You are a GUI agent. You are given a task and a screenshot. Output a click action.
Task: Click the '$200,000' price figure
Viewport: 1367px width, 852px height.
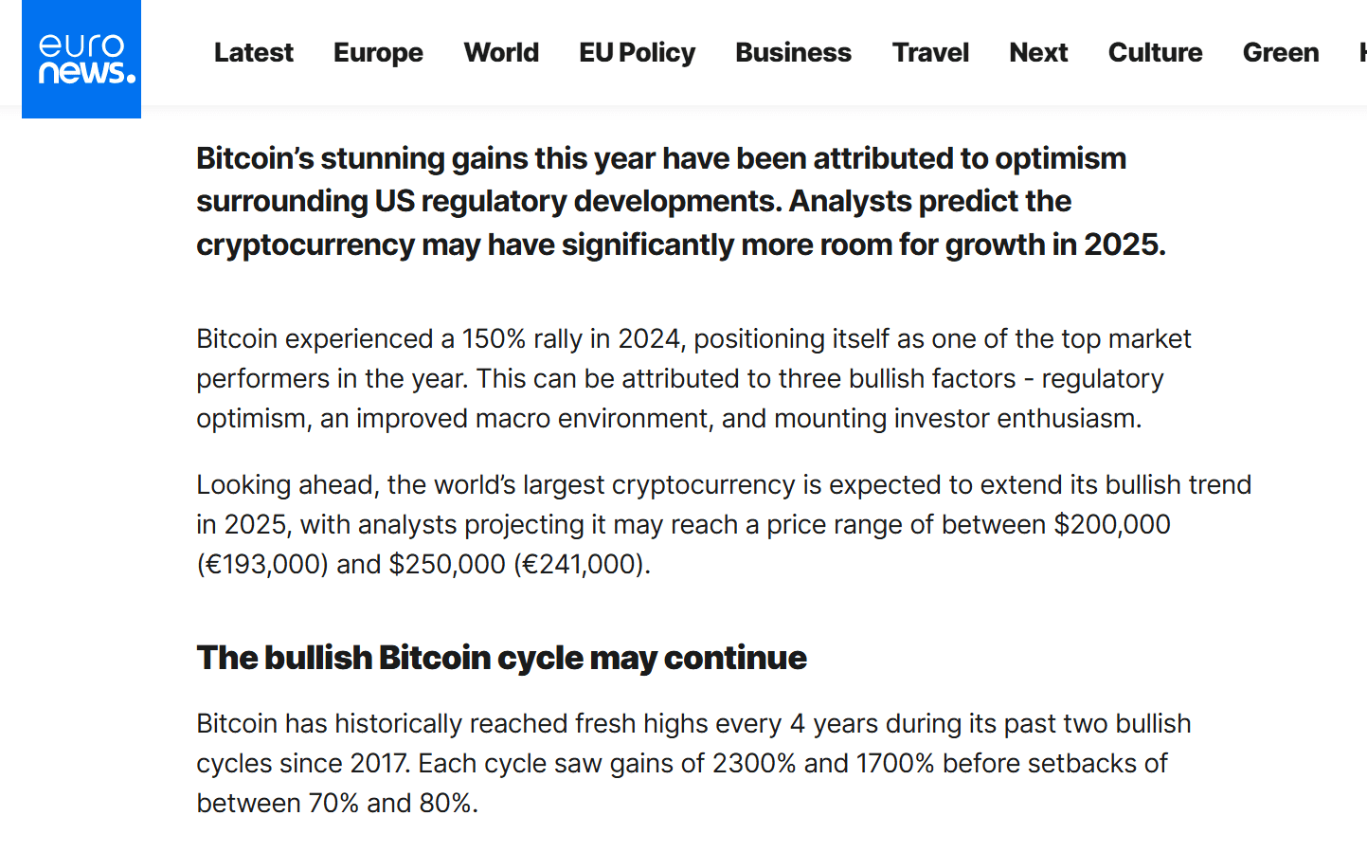pyautogui.click(x=1112, y=524)
